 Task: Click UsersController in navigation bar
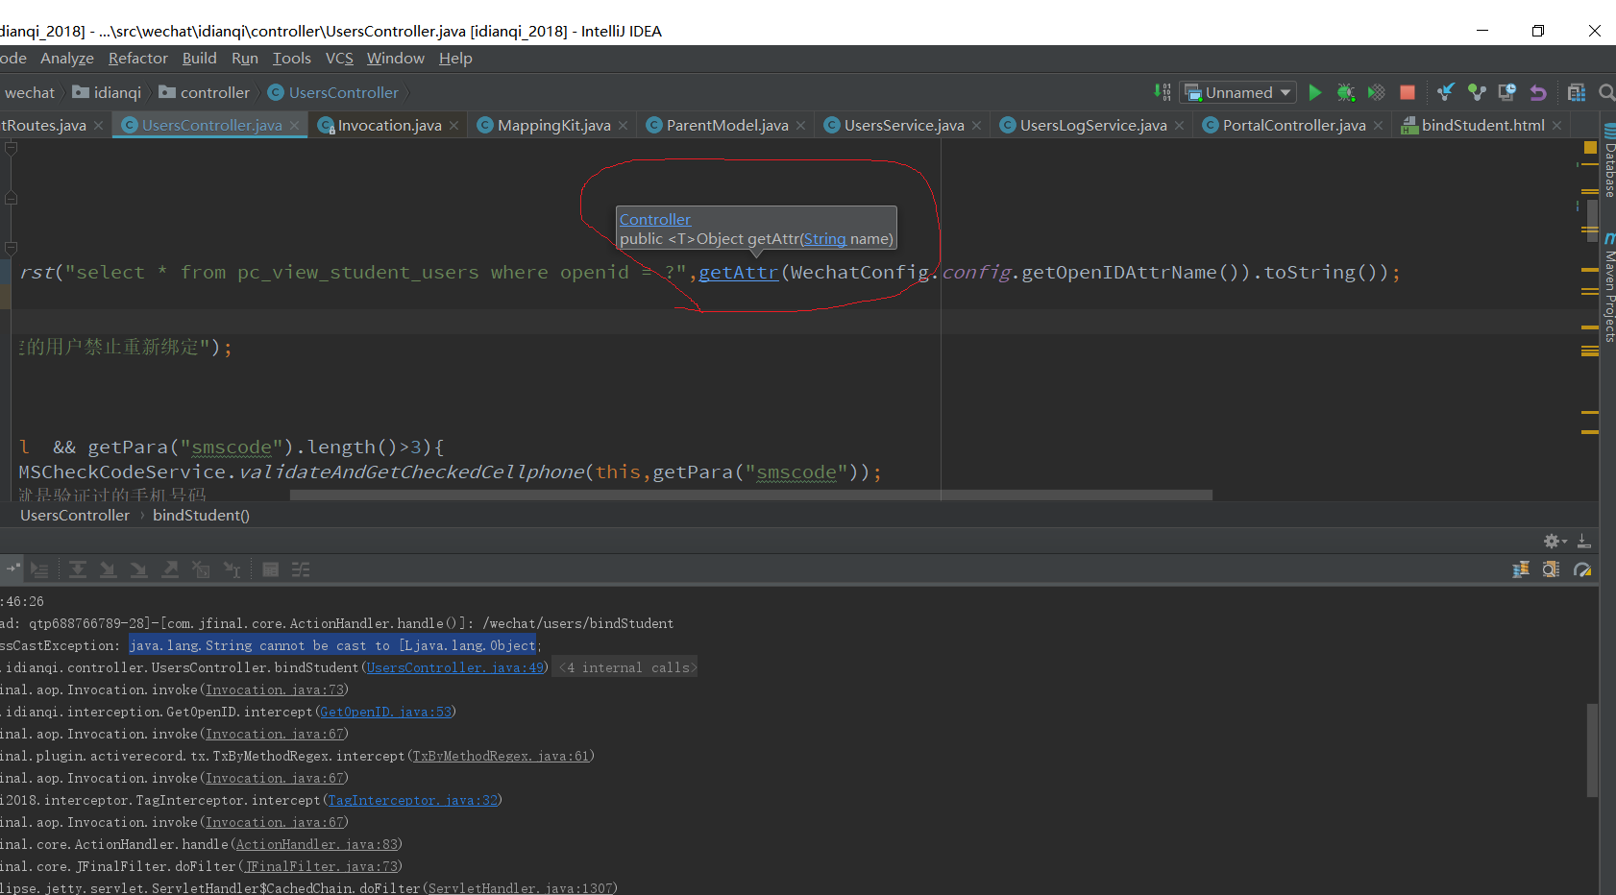[333, 92]
